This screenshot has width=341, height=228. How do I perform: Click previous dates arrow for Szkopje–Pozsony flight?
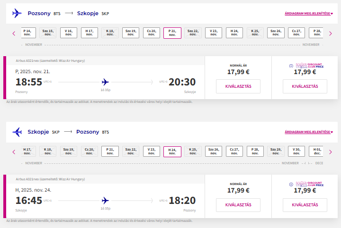point(14,152)
